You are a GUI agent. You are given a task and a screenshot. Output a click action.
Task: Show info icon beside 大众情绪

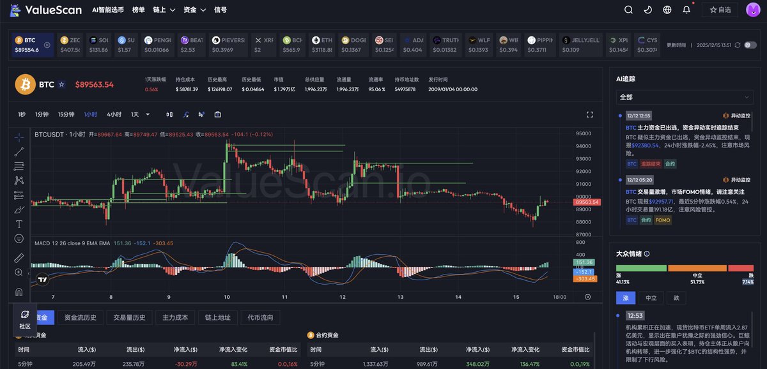tap(647, 253)
